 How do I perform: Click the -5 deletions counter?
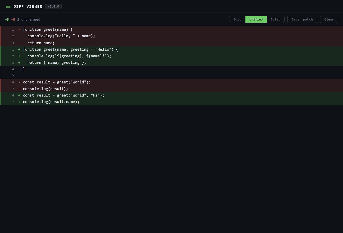tap(13, 19)
